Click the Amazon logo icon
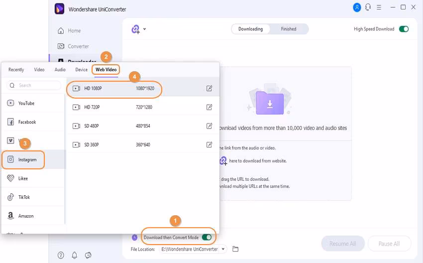The height and width of the screenshot is (263, 423). coord(10,216)
